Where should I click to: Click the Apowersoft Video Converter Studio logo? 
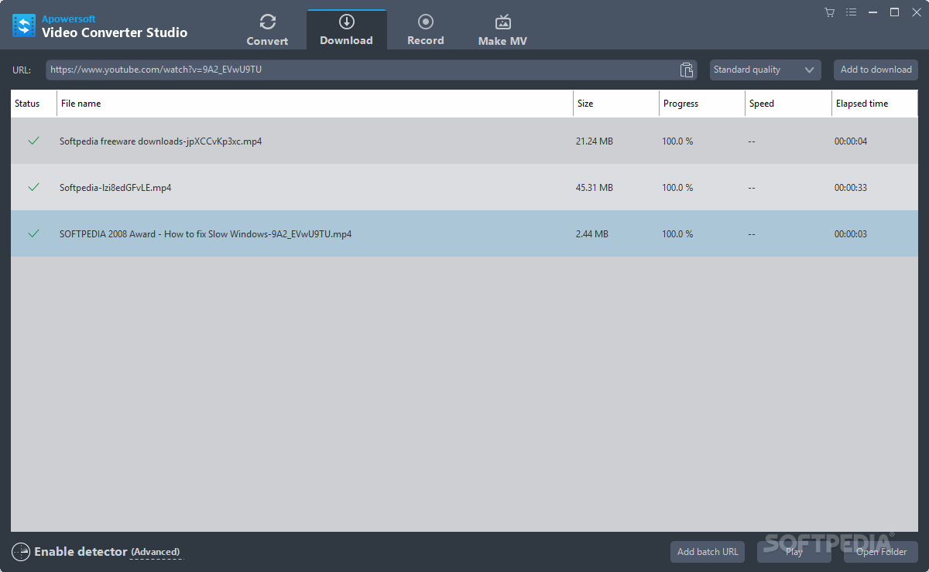24,26
